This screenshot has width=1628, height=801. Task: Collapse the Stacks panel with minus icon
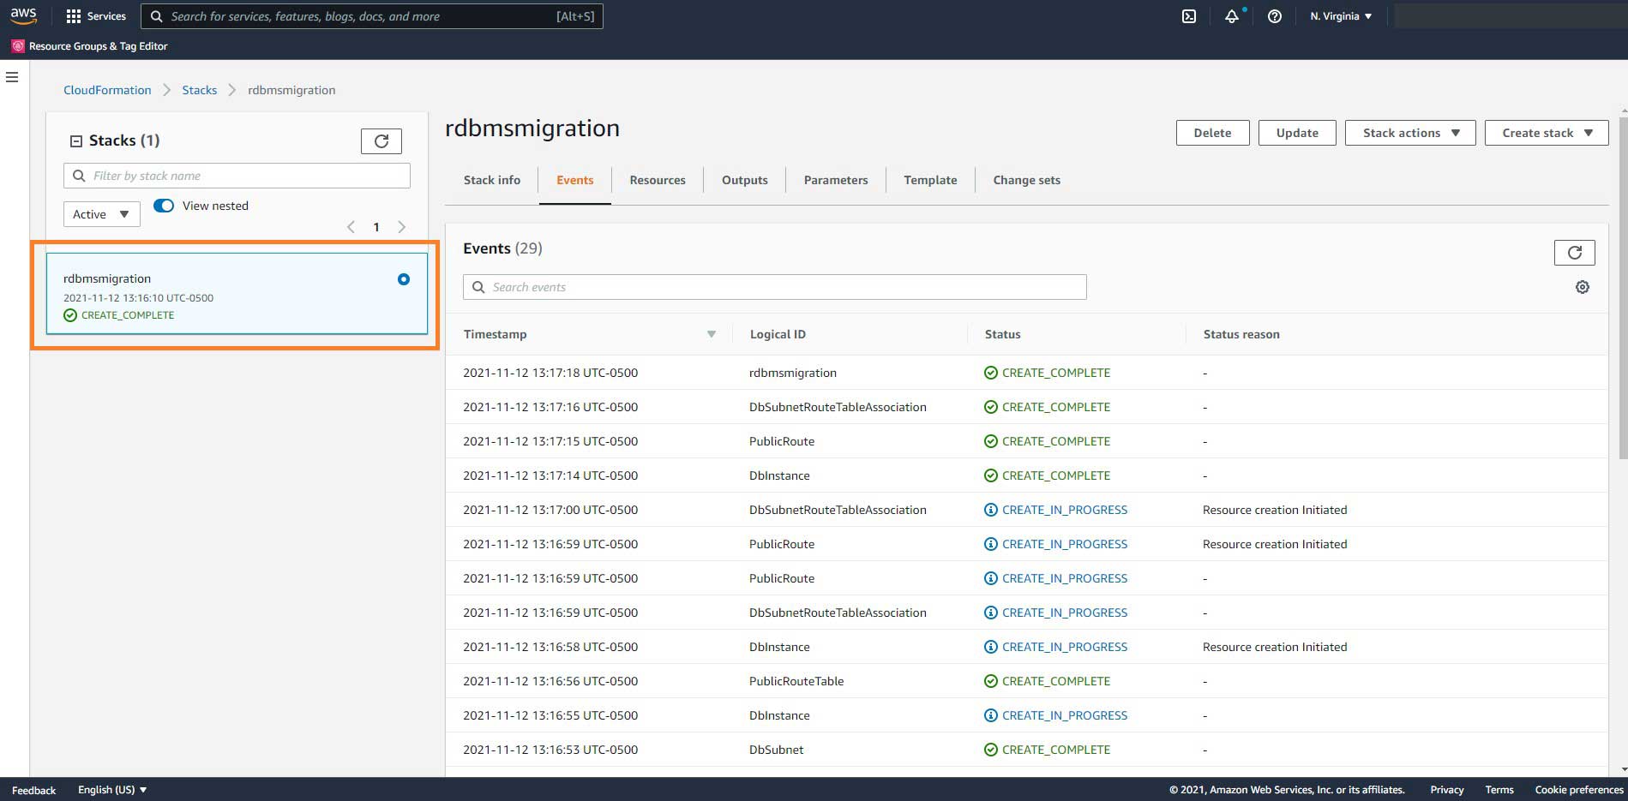coord(75,141)
